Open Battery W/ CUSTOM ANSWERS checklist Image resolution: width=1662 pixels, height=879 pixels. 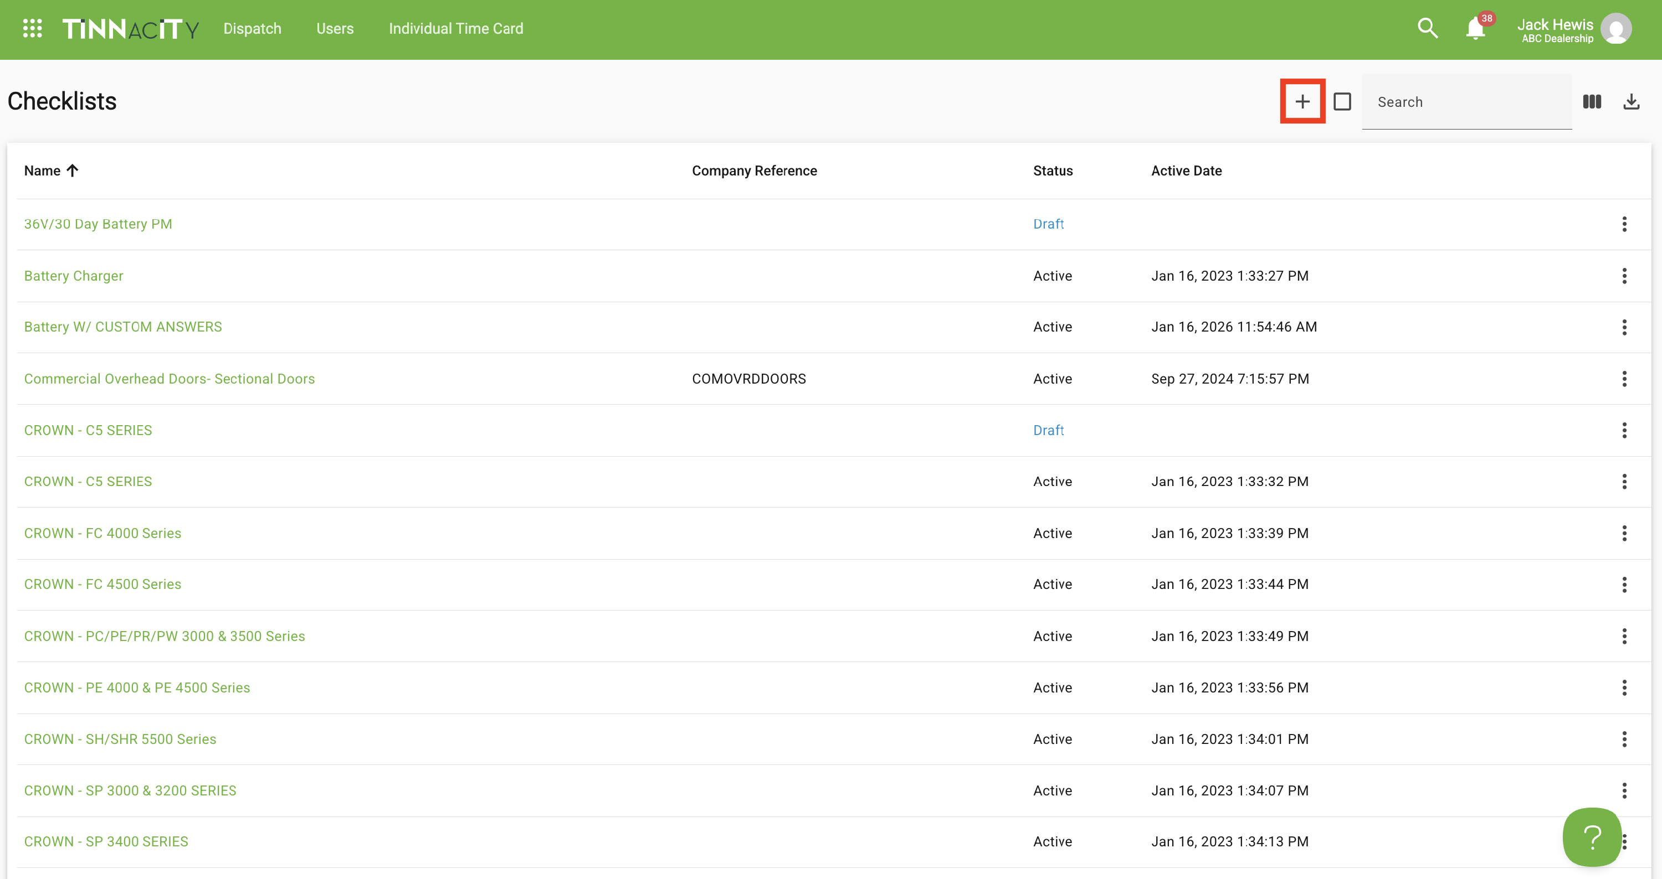tap(122, 327)
